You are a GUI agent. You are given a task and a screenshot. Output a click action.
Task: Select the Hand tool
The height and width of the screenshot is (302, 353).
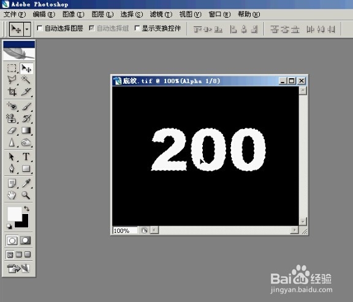12,195
